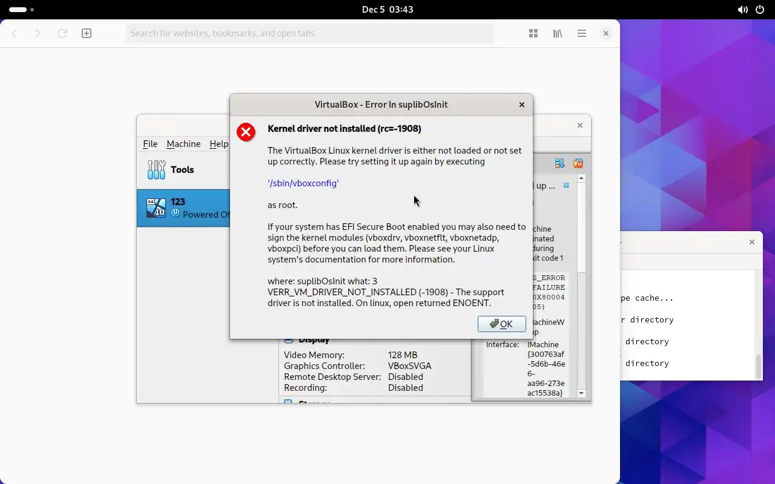Click the IMachine interface value text
This screenshot has height=484, width=775.
[x=546, y=369]
